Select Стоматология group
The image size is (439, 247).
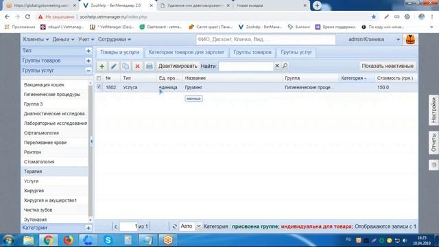[55, 162]
